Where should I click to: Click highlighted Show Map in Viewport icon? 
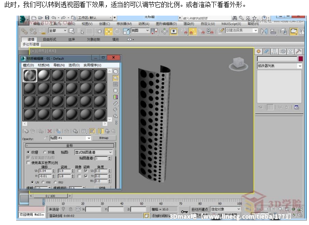coord(92,131)
